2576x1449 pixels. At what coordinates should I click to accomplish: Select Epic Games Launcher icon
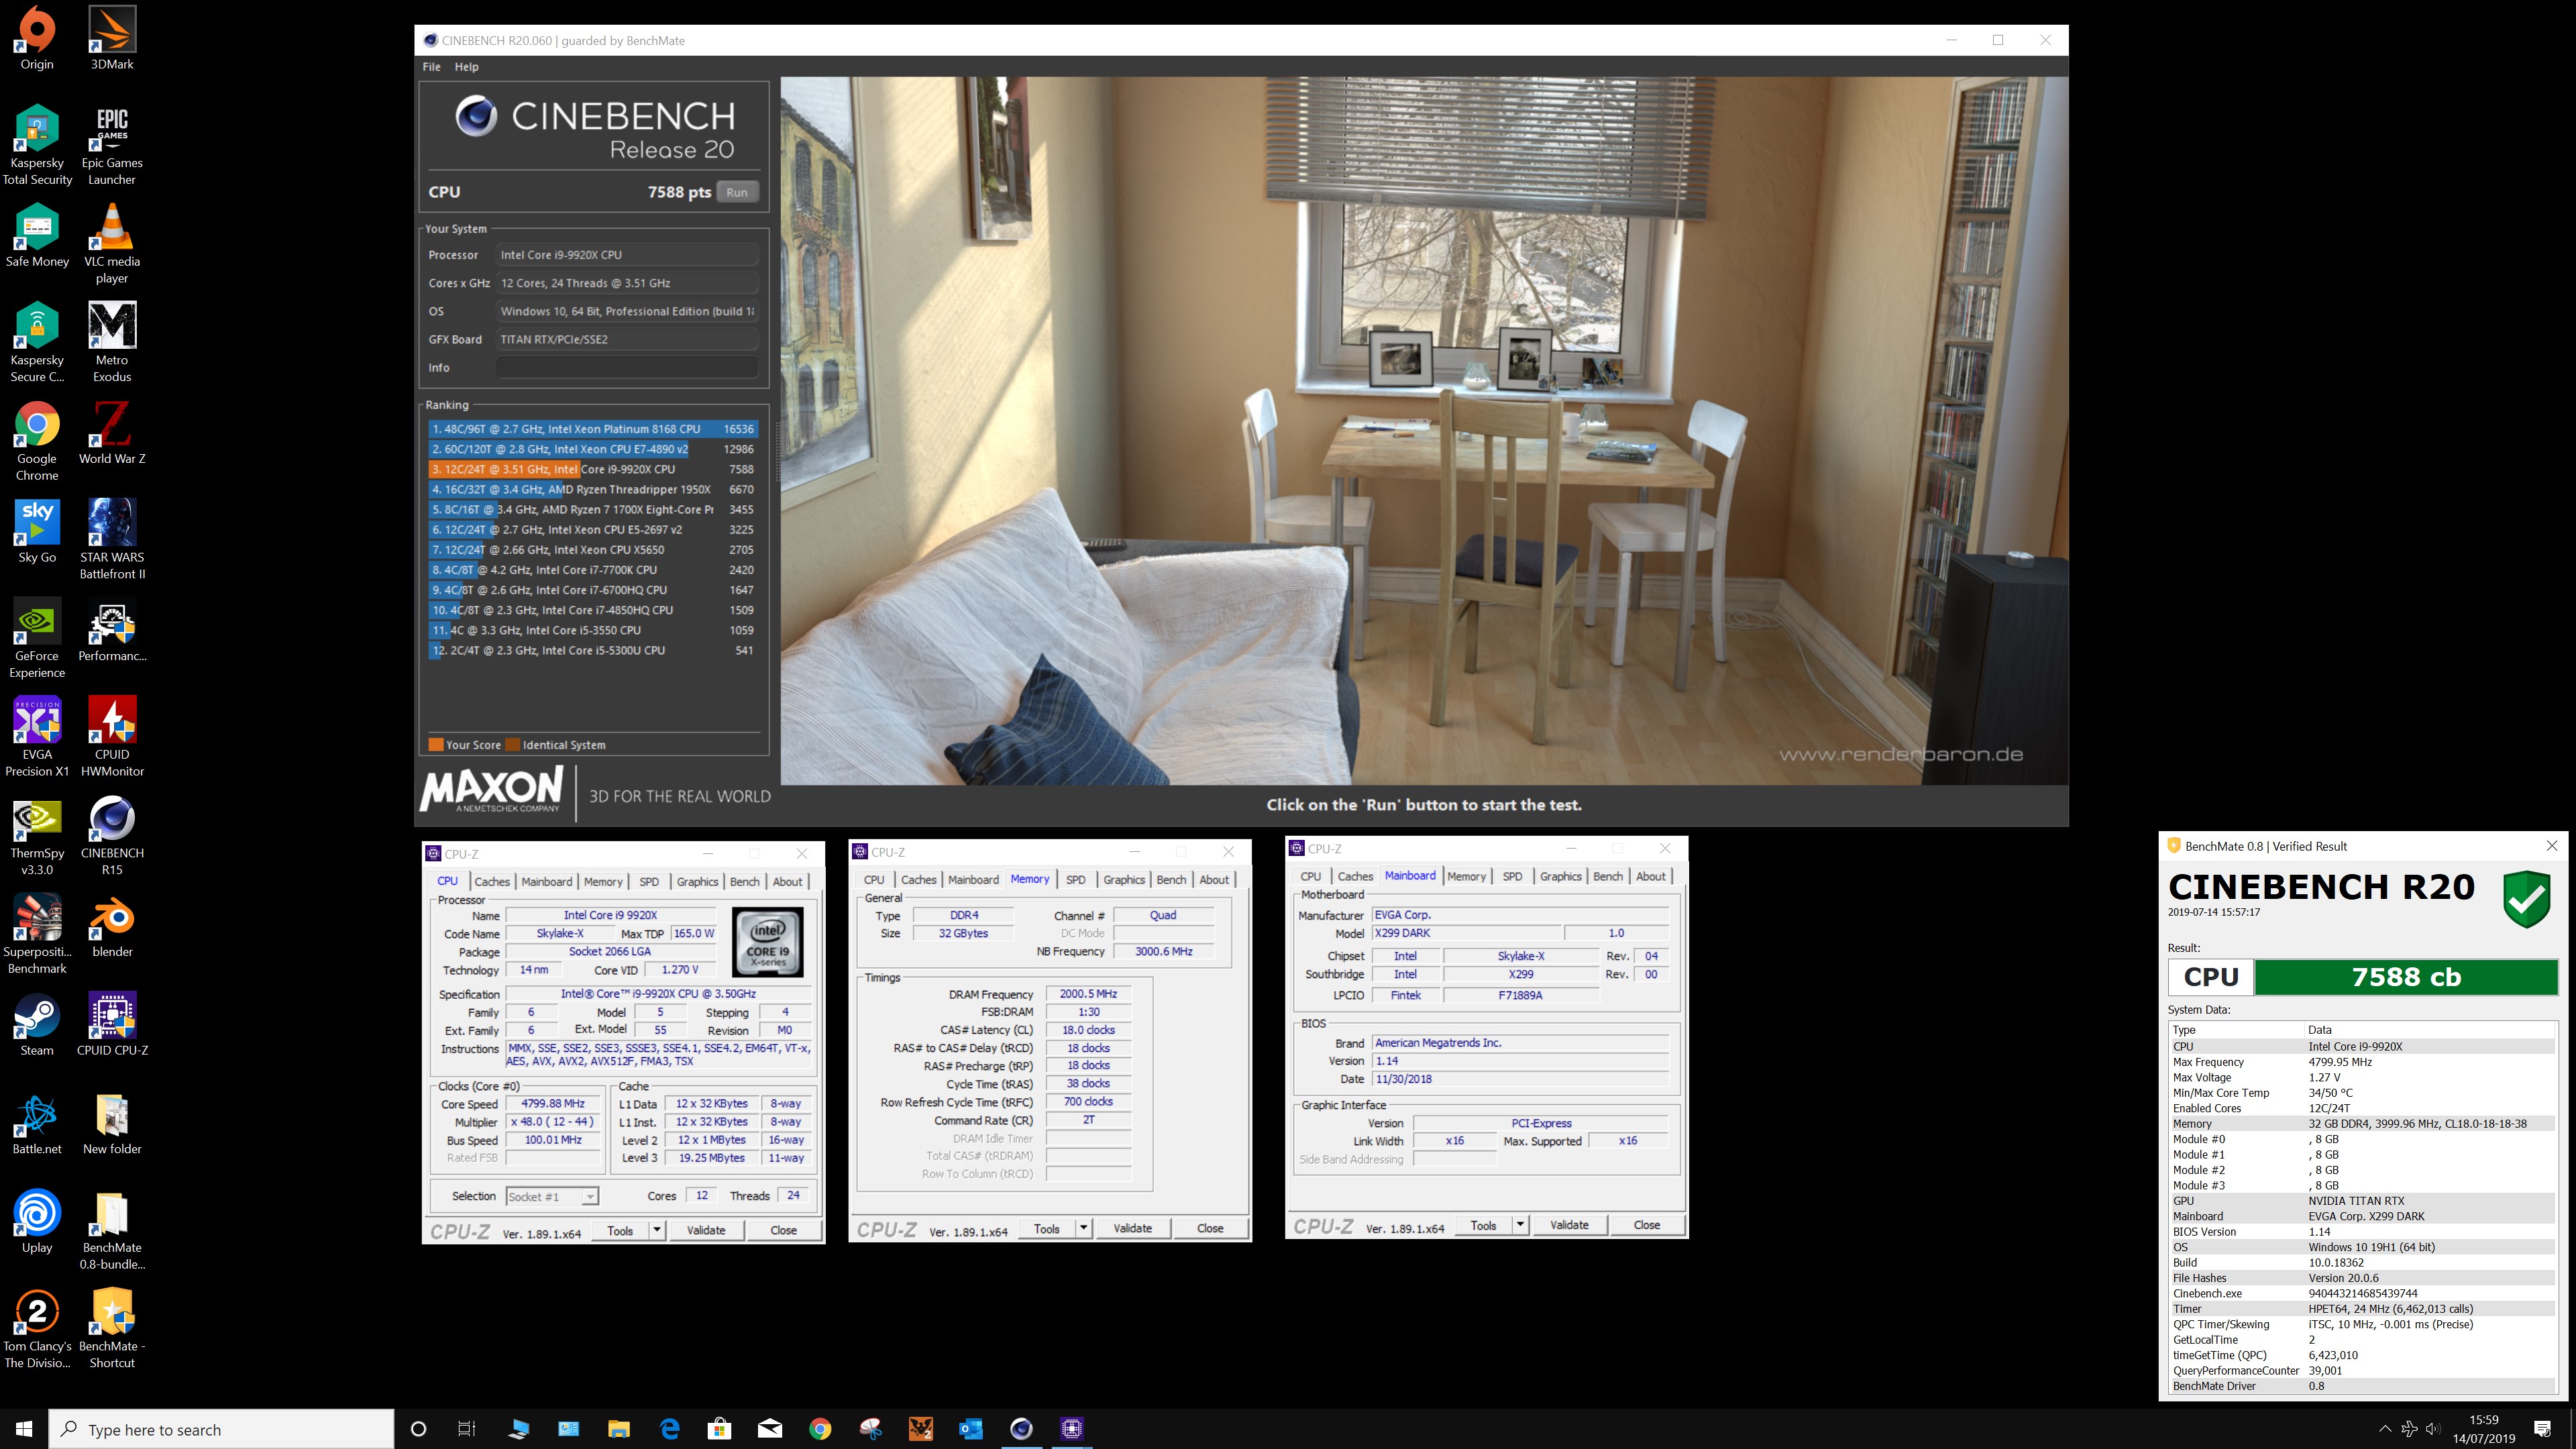tap(112, 145)
